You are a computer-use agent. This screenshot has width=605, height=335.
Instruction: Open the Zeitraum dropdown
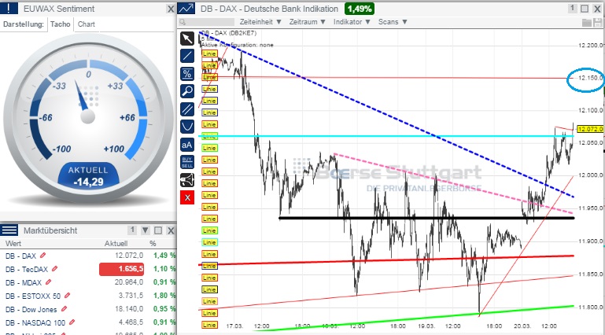(x=308, y=22)
